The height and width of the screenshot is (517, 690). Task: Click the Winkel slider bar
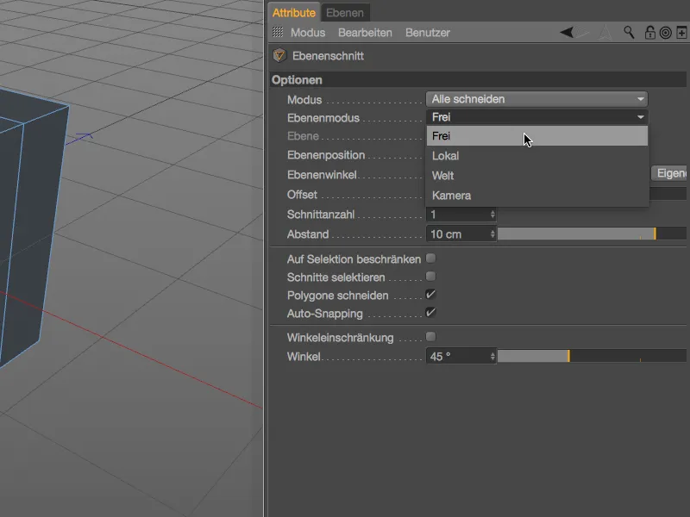(592, 356)
